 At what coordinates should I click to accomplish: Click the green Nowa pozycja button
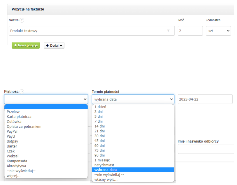26,45
